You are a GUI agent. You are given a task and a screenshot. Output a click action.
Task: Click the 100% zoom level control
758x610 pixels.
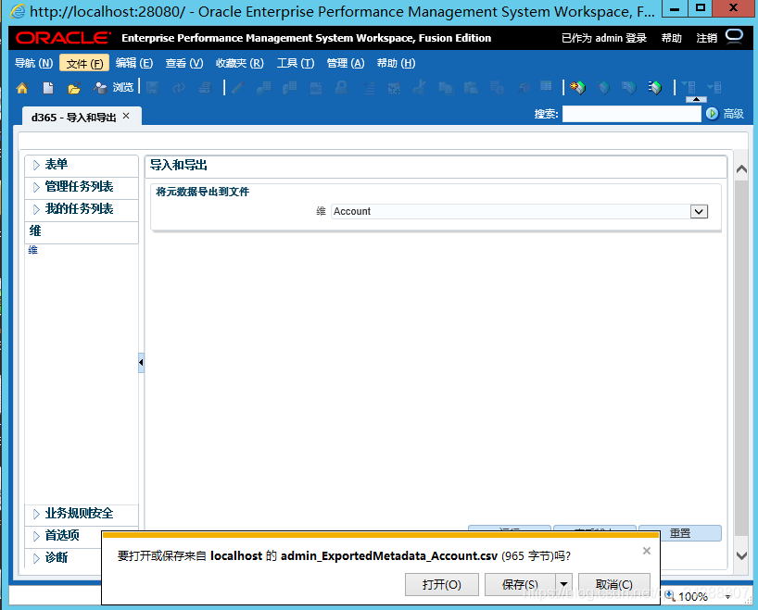pyautogui.click(x=692, y=596)
